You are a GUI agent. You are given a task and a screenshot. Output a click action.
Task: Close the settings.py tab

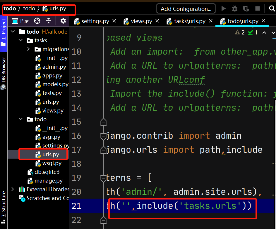[114, 21]
